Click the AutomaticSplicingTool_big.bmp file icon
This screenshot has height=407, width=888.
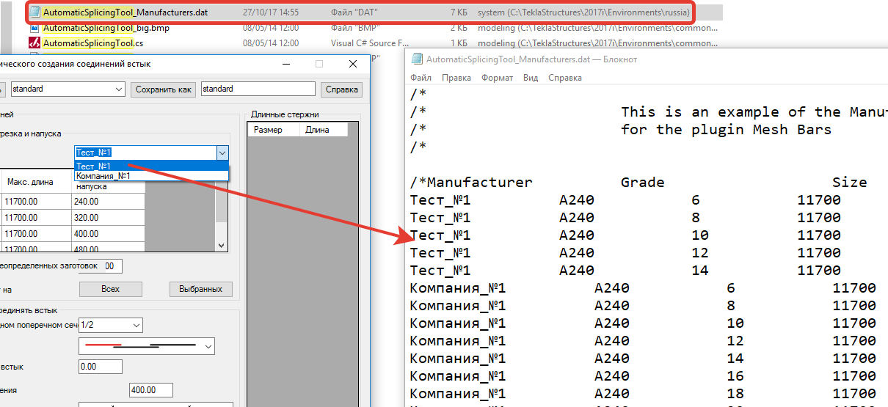(x=34, y=28)
